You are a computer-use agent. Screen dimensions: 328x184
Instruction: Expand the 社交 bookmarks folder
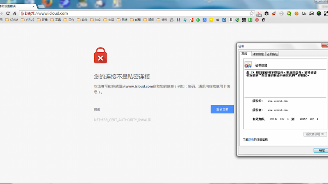click(x=96, y=20)
